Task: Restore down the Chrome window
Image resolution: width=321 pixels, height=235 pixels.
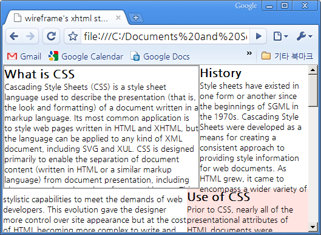Action: tap(285, 5)
